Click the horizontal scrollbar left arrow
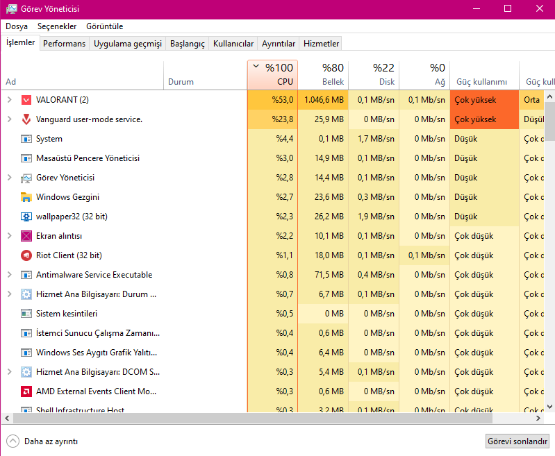Screen dimensions: 555x456 7,418
